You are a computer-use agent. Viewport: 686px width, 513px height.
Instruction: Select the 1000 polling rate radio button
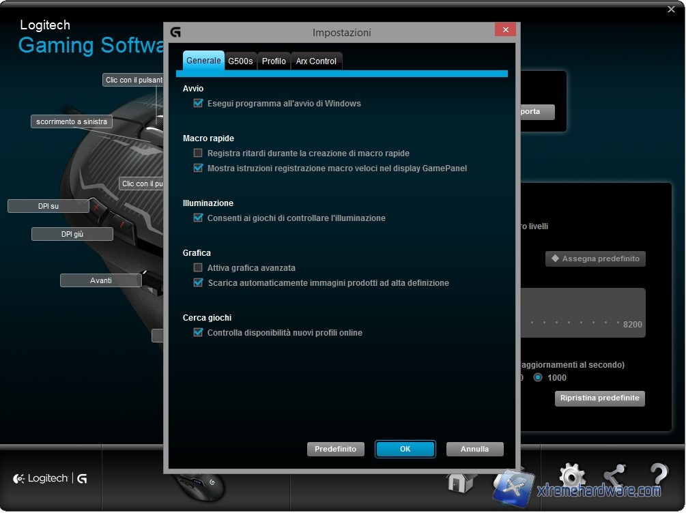(x=538, y=378)
